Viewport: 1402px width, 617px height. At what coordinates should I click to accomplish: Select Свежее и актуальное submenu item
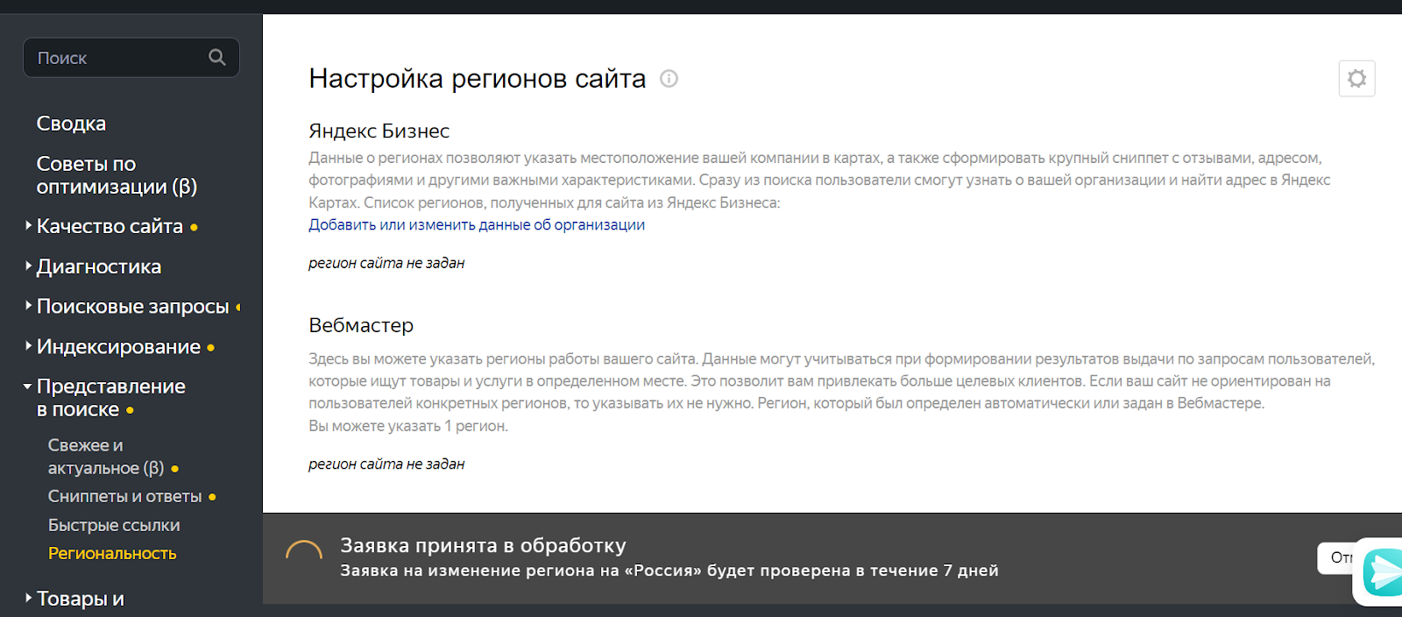coord(105,457)
